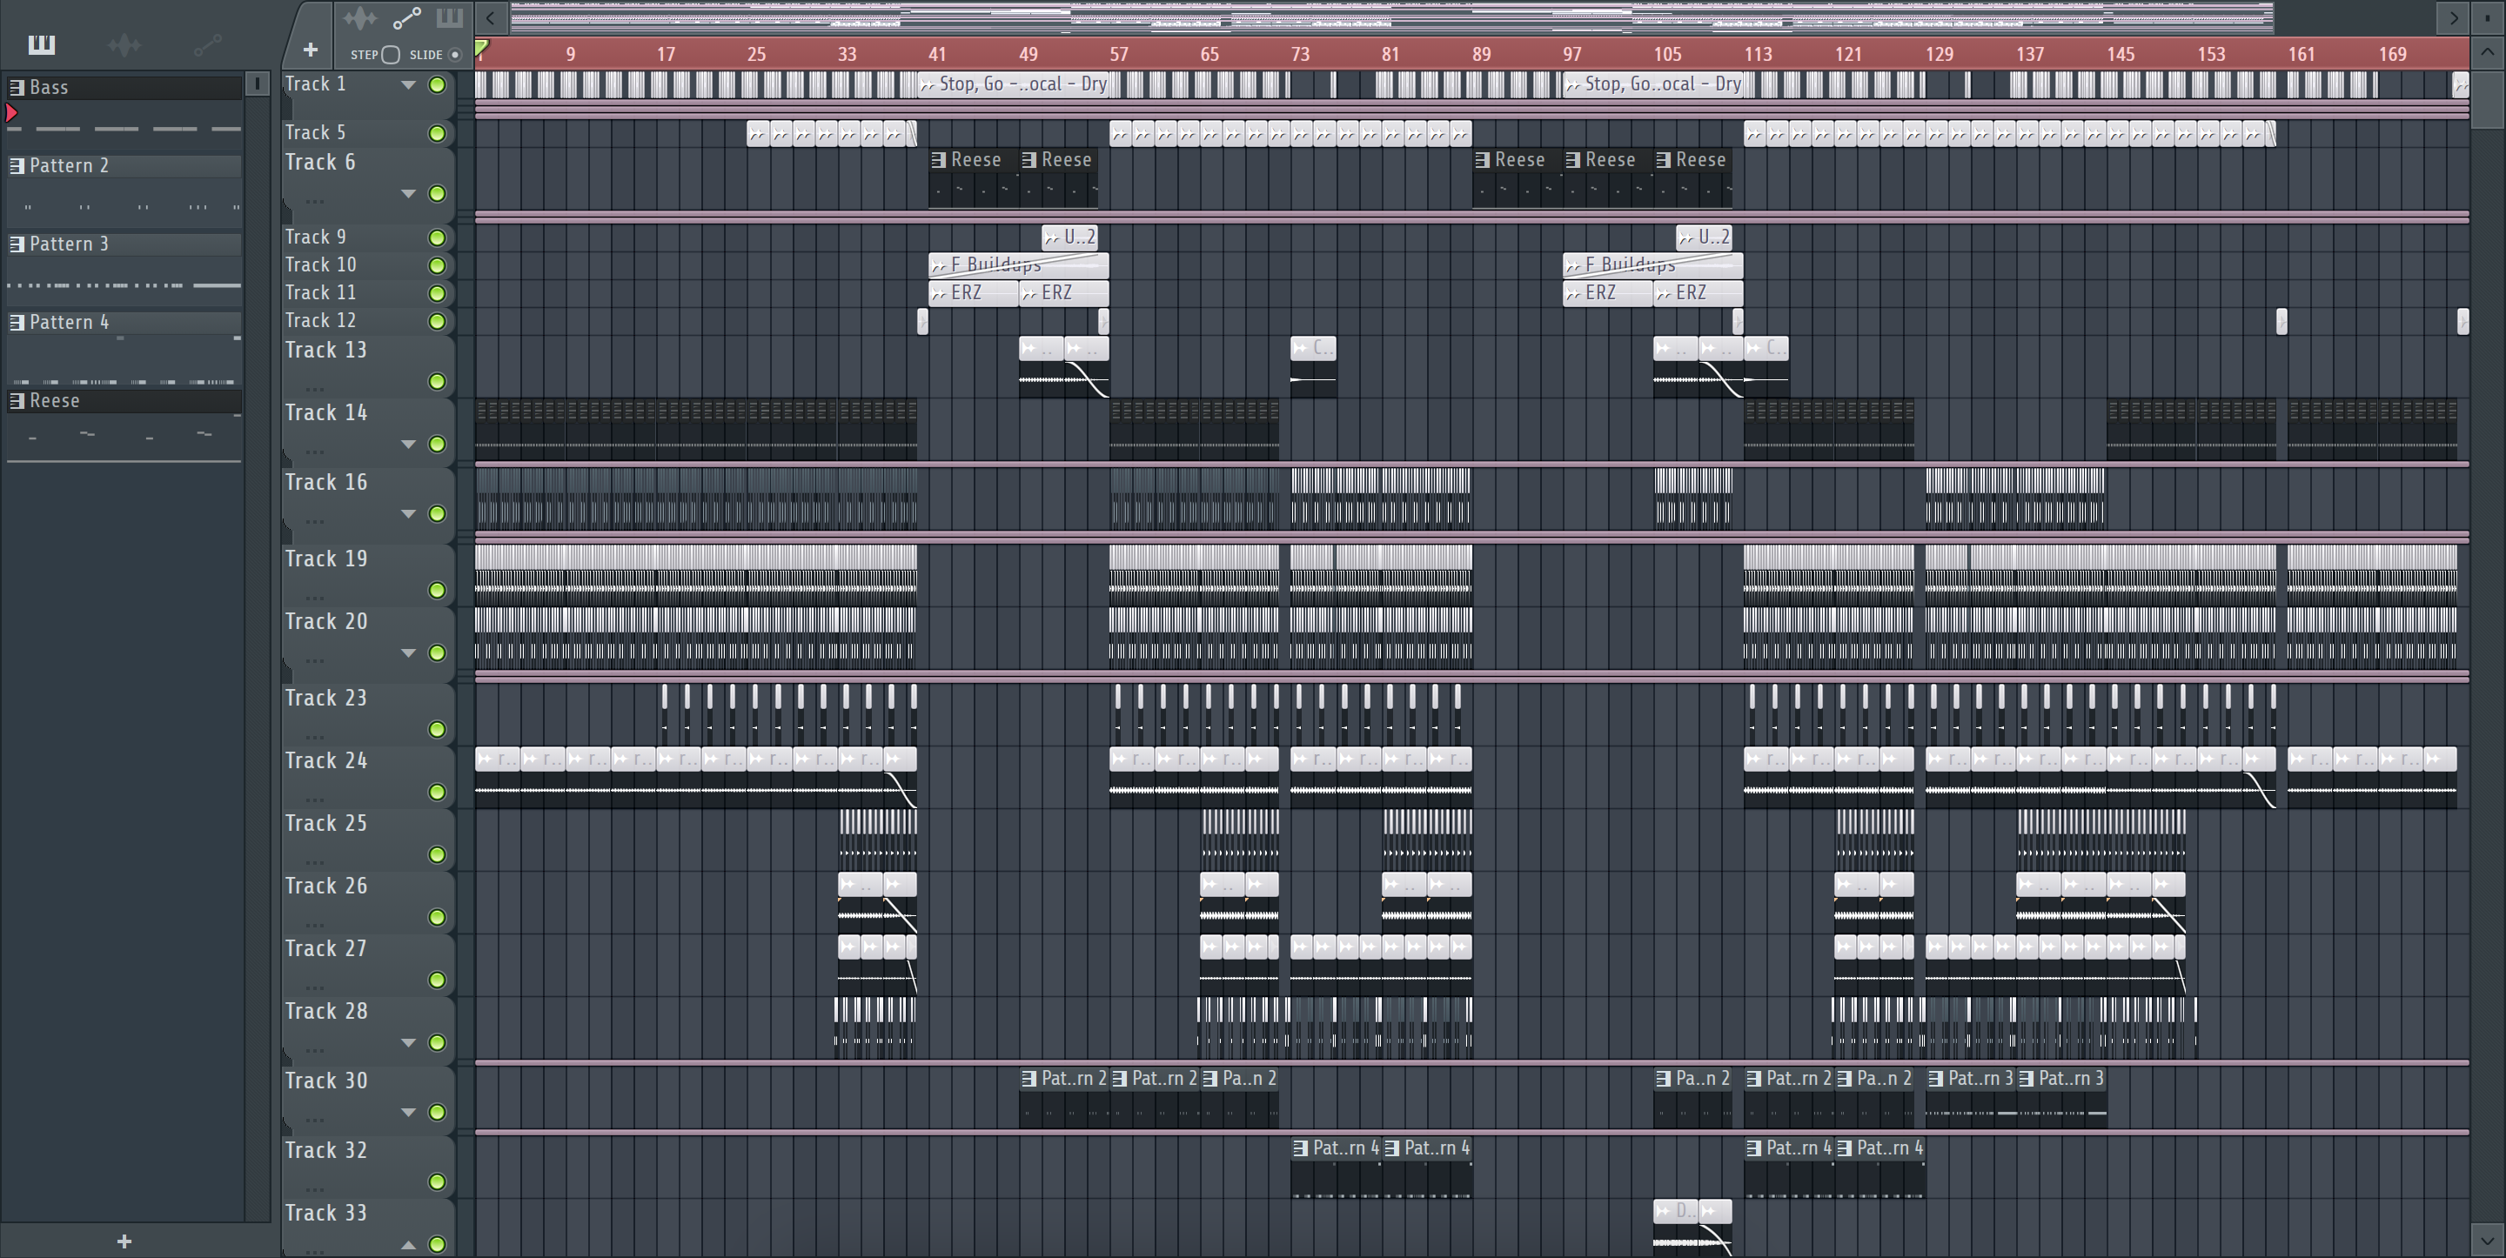This screenshot has height=1258, width=2506.
Task: Select Pattern 3 in picker list
Action: click(x=124, y=244)
